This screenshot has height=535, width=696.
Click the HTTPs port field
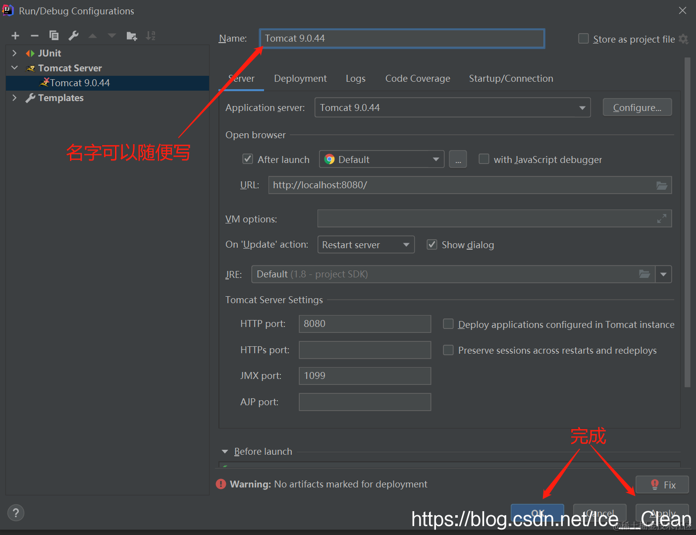click(365, 350)
